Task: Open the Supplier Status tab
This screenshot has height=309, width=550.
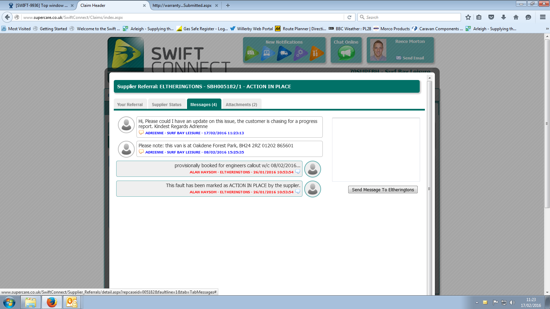Action: coord(167,104)
